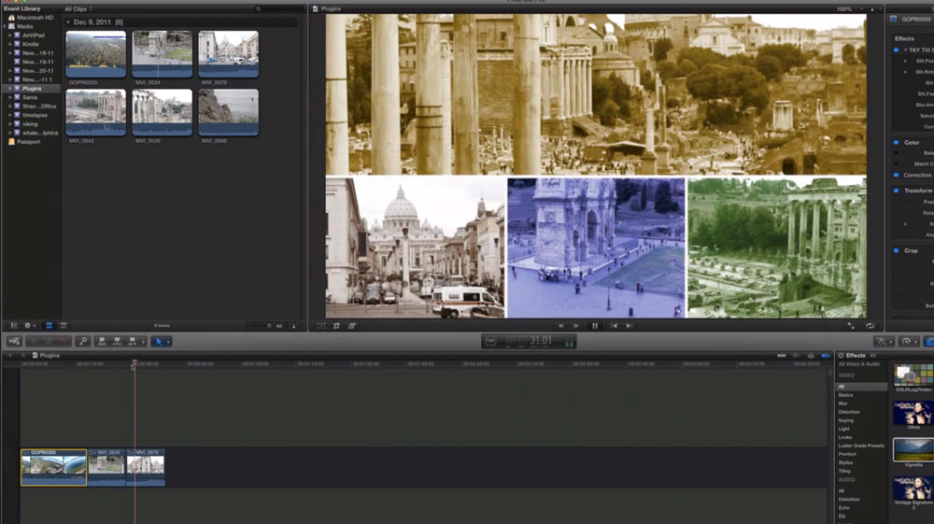Pause playback in the viewer
The width and height of the screenshot is (934, 524).
tap(594, 326)
